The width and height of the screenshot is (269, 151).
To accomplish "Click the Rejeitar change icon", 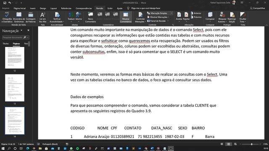I will tap(186, 15).
